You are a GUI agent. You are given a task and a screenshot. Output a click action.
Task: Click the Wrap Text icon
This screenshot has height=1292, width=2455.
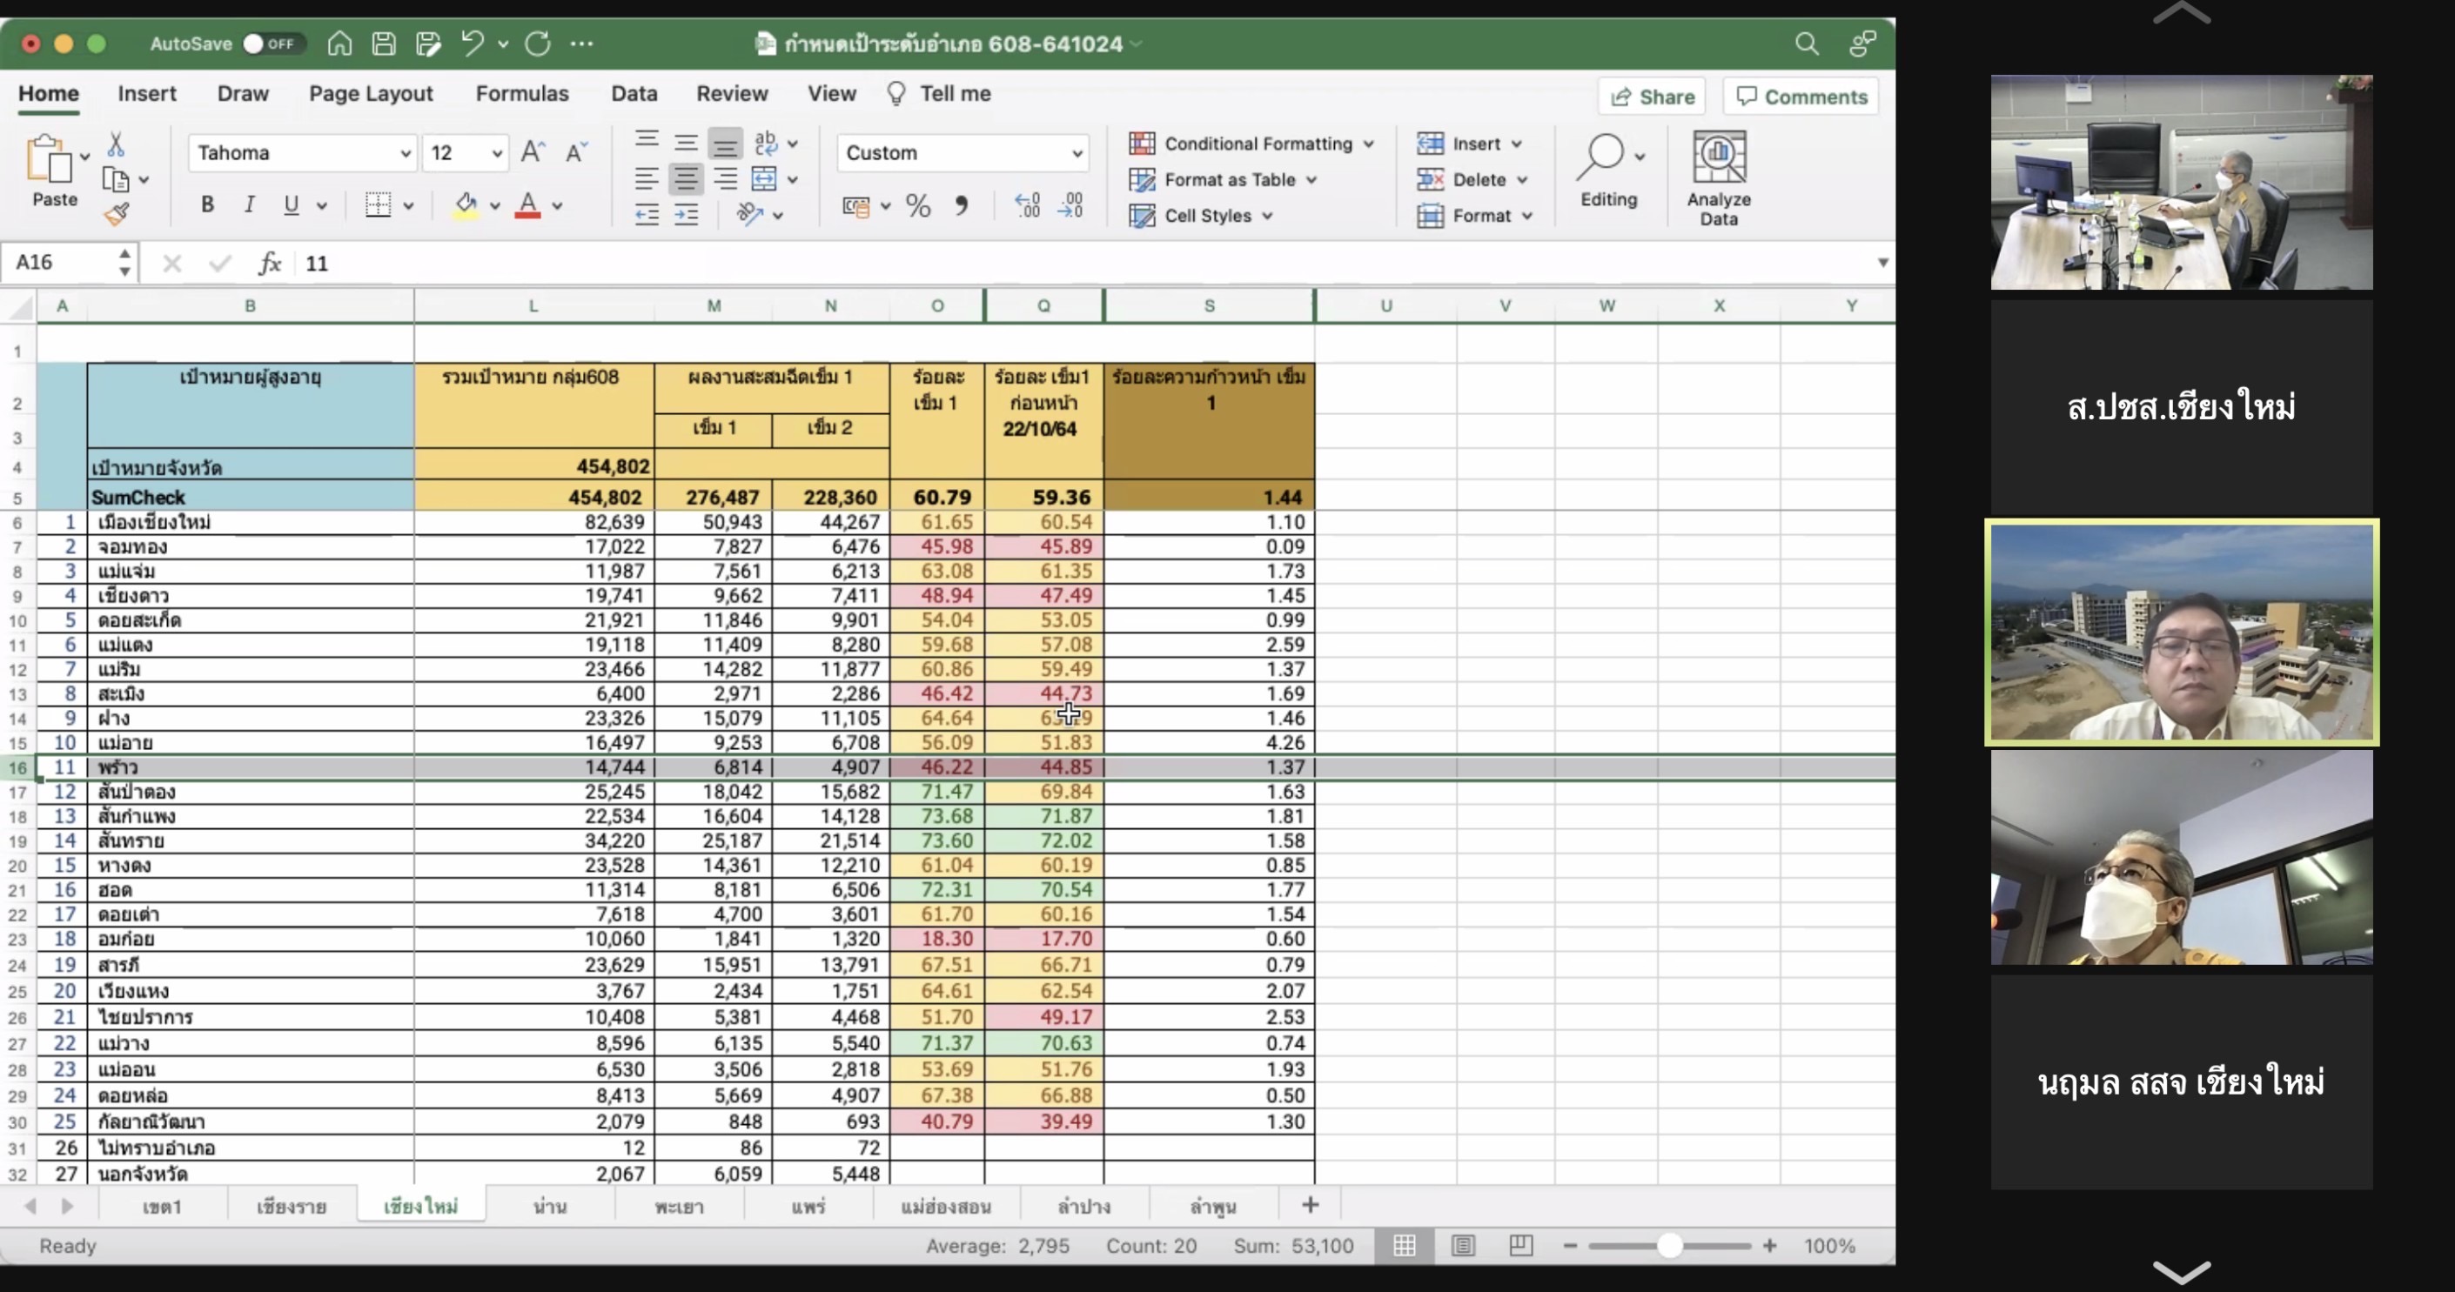tap(765, 143)
